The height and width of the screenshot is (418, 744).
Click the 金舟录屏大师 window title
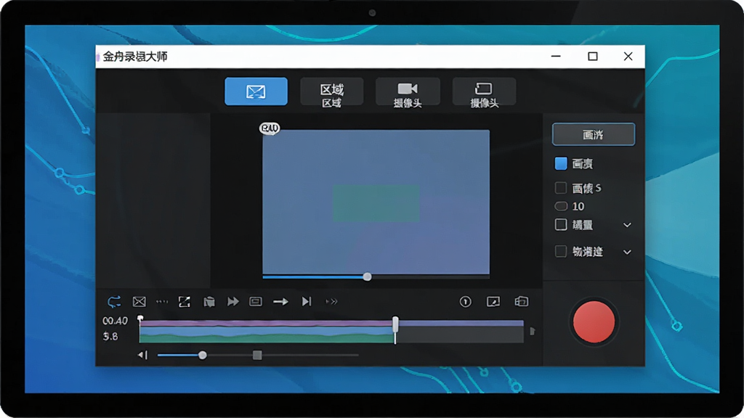tap(135, 57)
